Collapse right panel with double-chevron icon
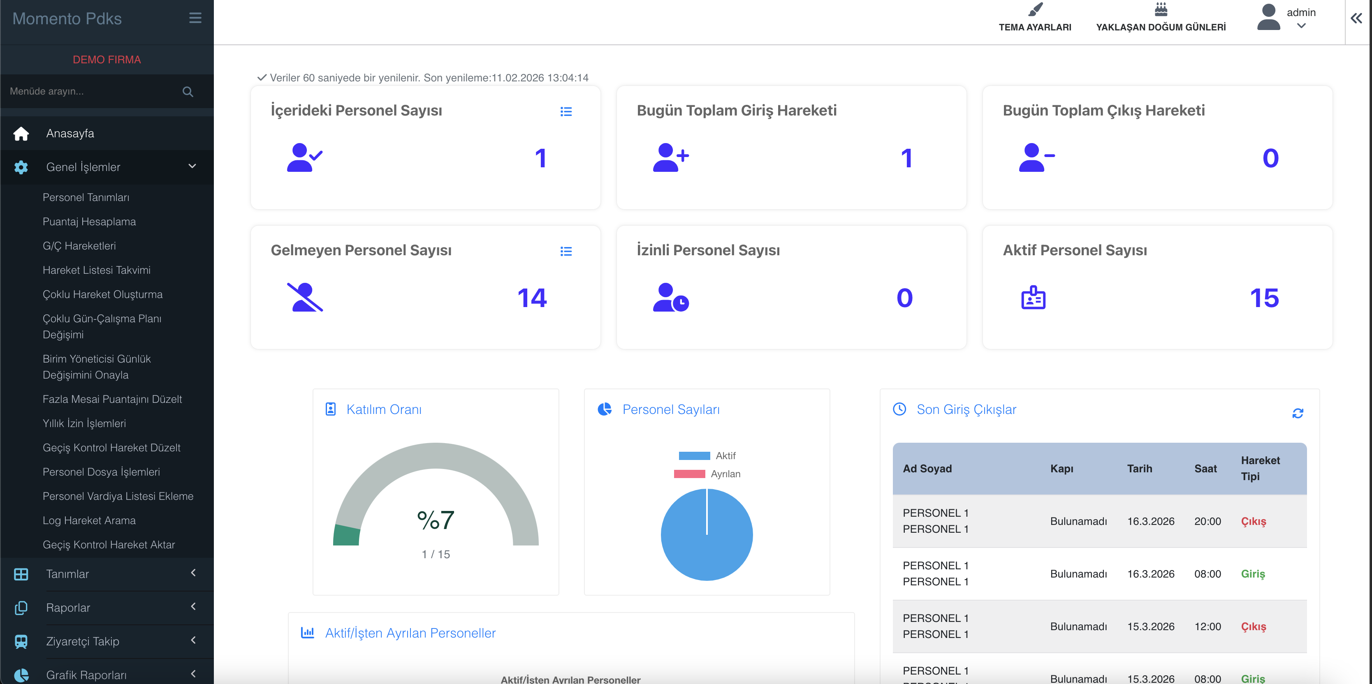 click(x=1356, y=18)
